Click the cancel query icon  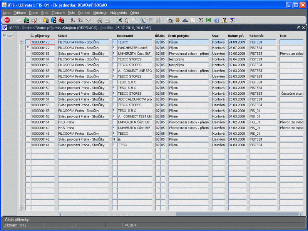tap(61, 20)
